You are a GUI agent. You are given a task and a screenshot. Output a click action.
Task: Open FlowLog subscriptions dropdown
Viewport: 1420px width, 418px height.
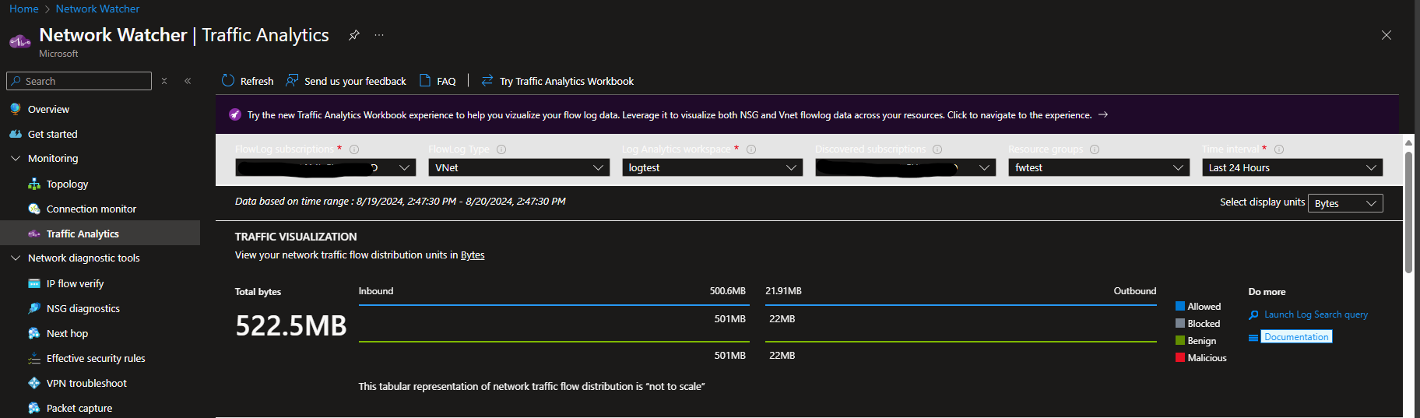click(325, 167)
